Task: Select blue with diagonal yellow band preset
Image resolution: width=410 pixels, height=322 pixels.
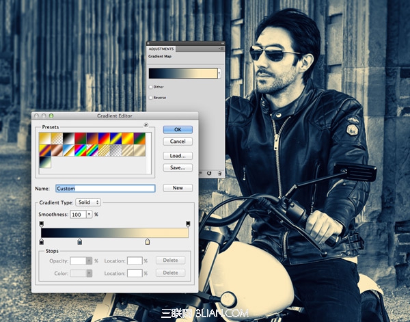Action: 115,138
